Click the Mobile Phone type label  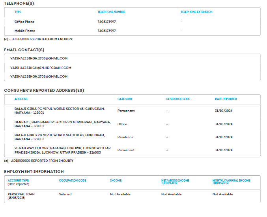[x=24, y=31]
